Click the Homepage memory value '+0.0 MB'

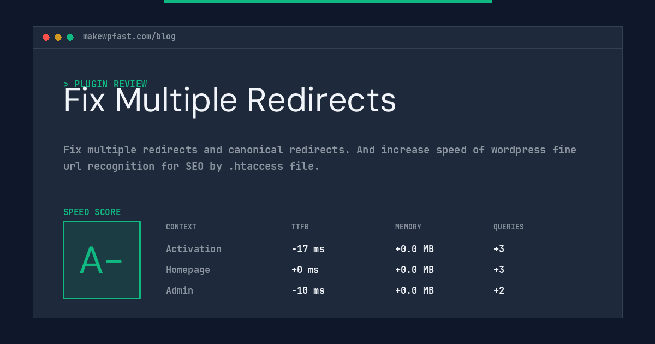point(414,270)
